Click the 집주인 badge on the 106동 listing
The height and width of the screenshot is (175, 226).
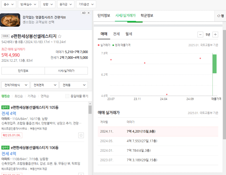point(5,147)
